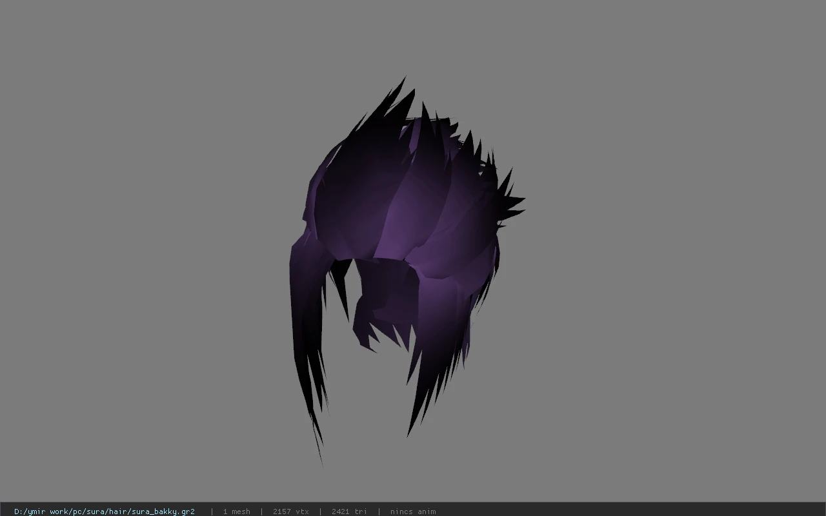Click the 'nincs anim' status entry
This screenshot has height=516, width=826.
click(x=412, y=511)
